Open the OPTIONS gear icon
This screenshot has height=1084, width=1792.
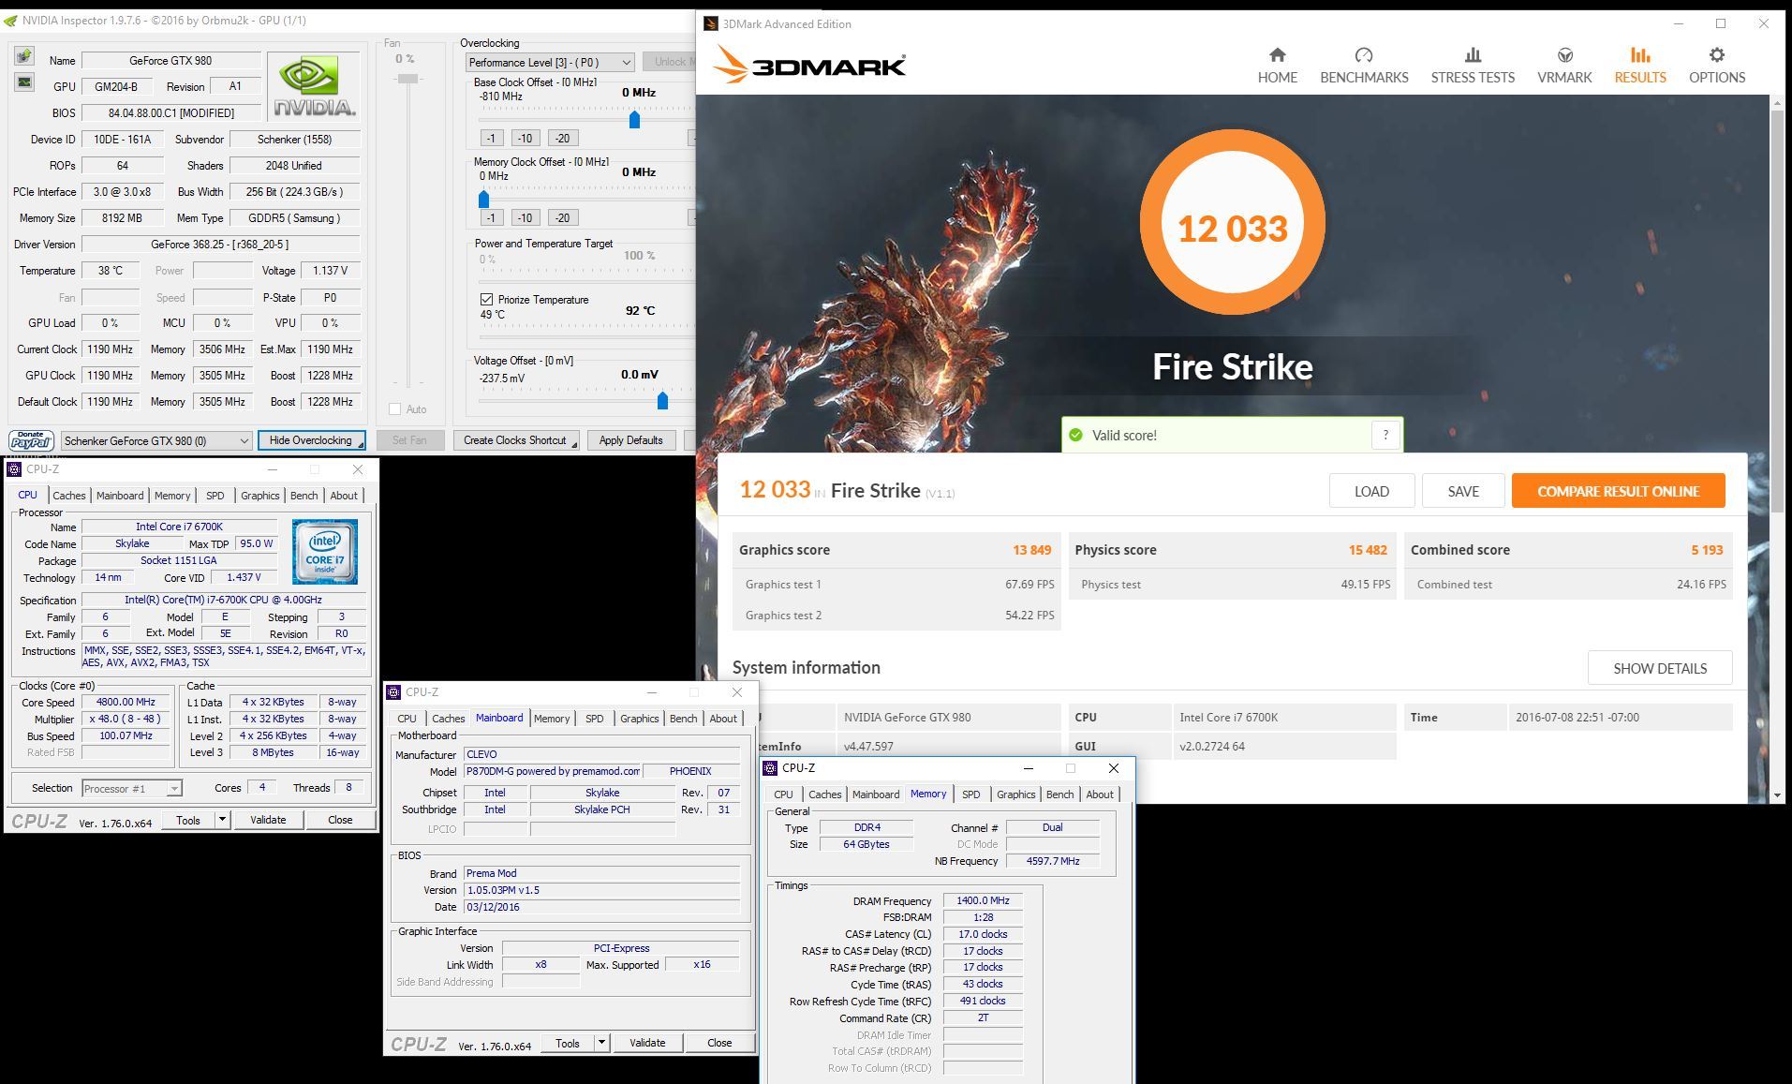point(1716,55)
